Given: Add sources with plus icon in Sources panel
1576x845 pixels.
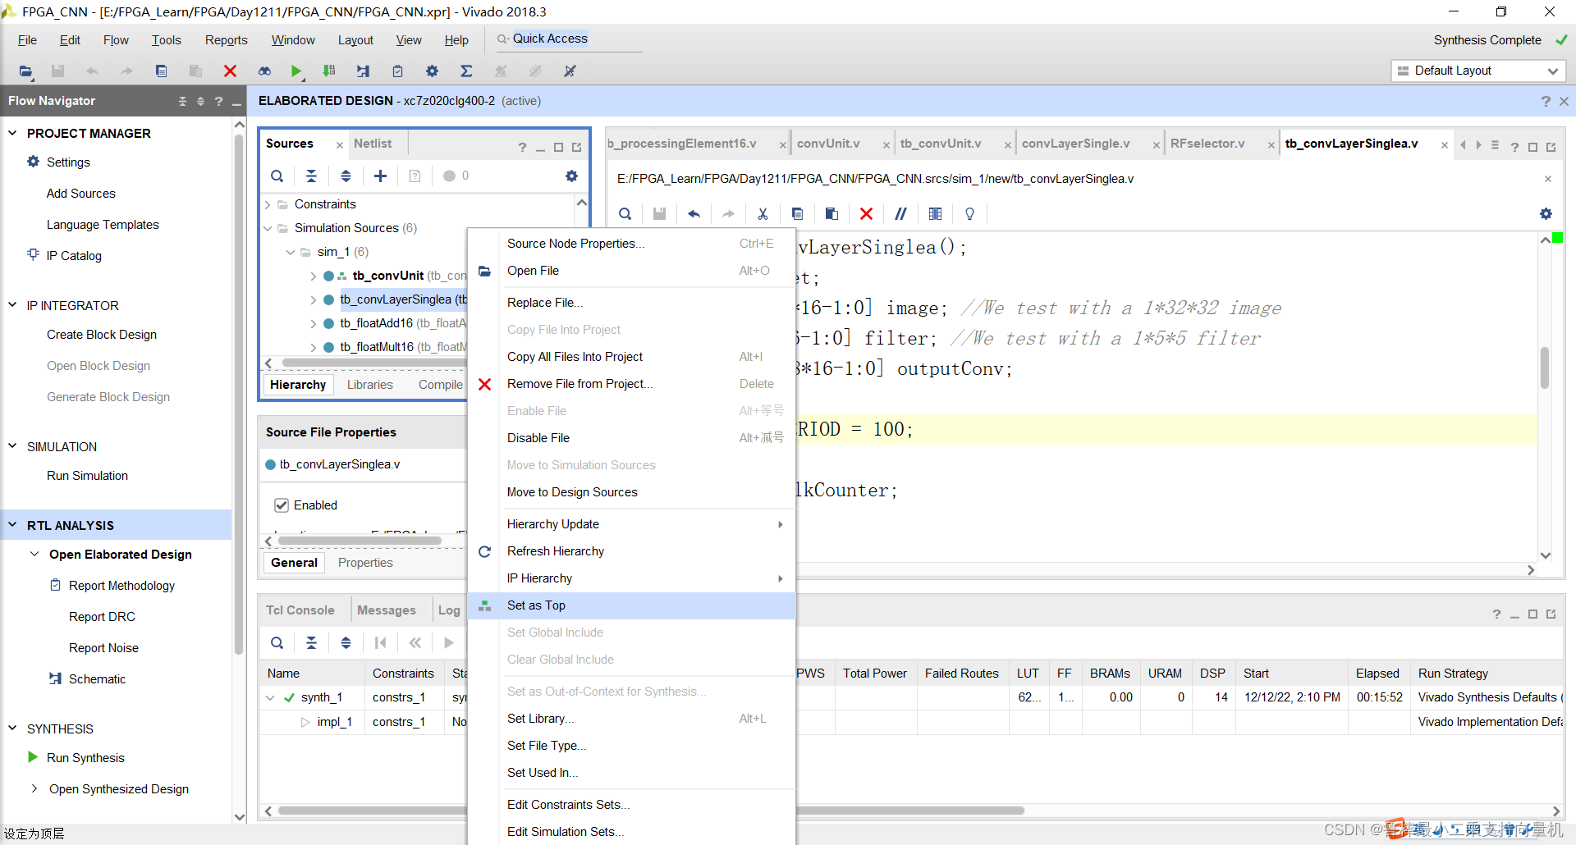Looking at the screenshot, I should (x=380, y=176).
